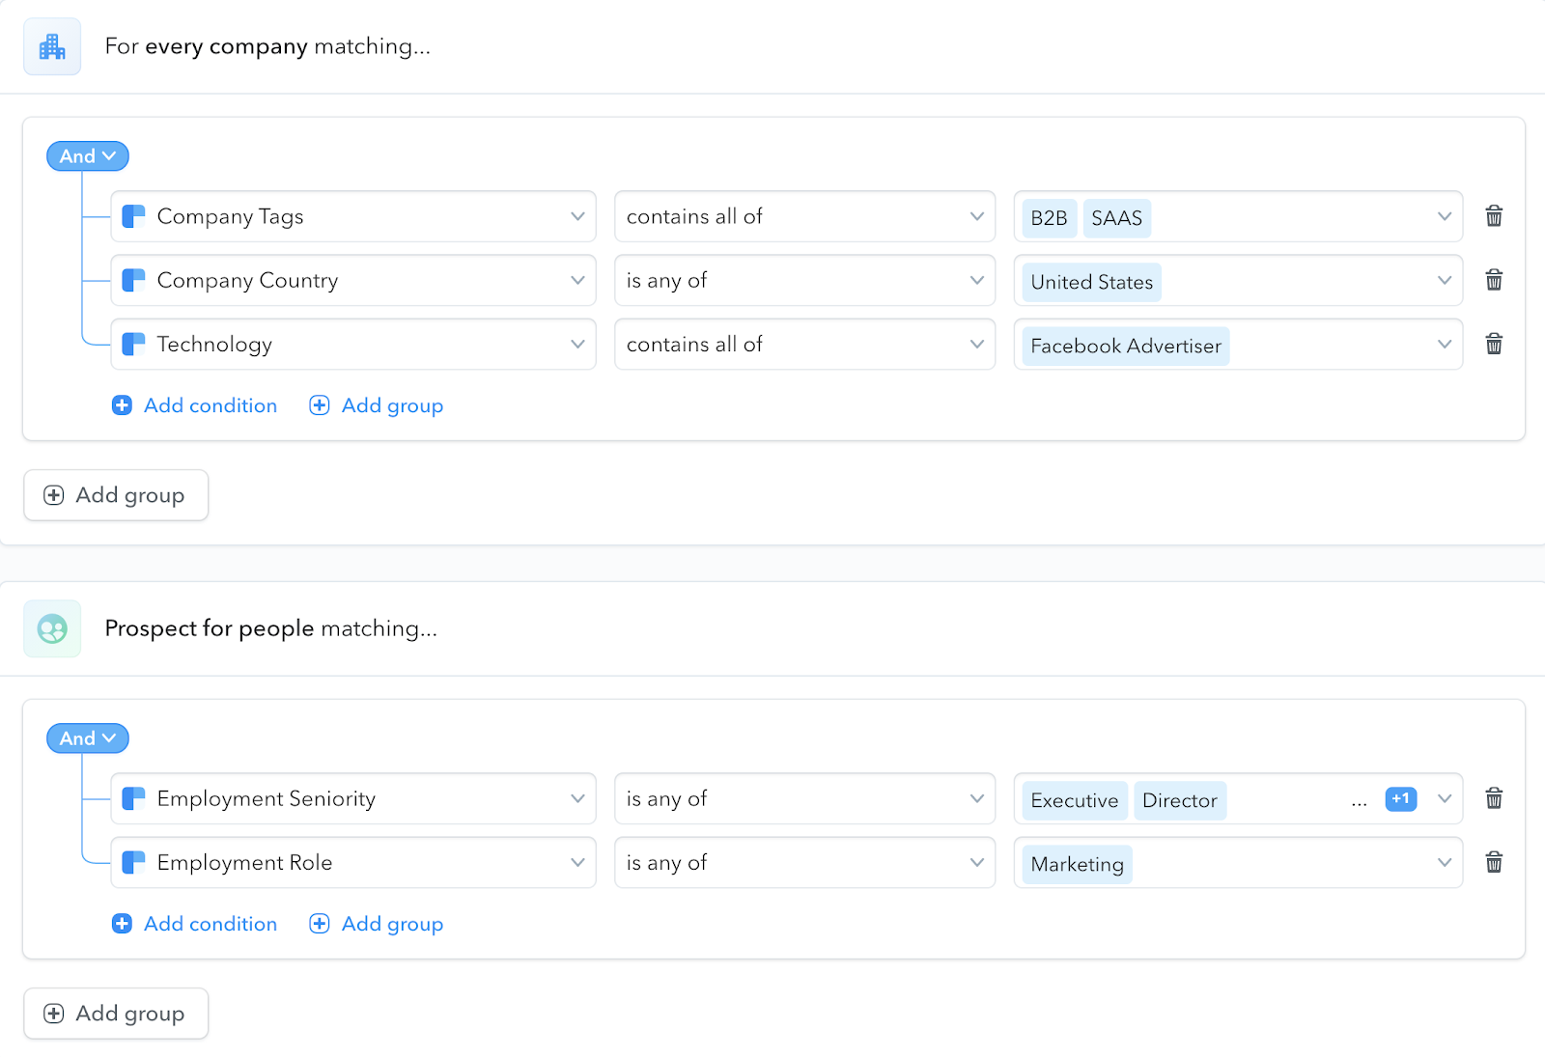
Task: Click Add group button below people filters
Action: click(x=116, y=1014)
